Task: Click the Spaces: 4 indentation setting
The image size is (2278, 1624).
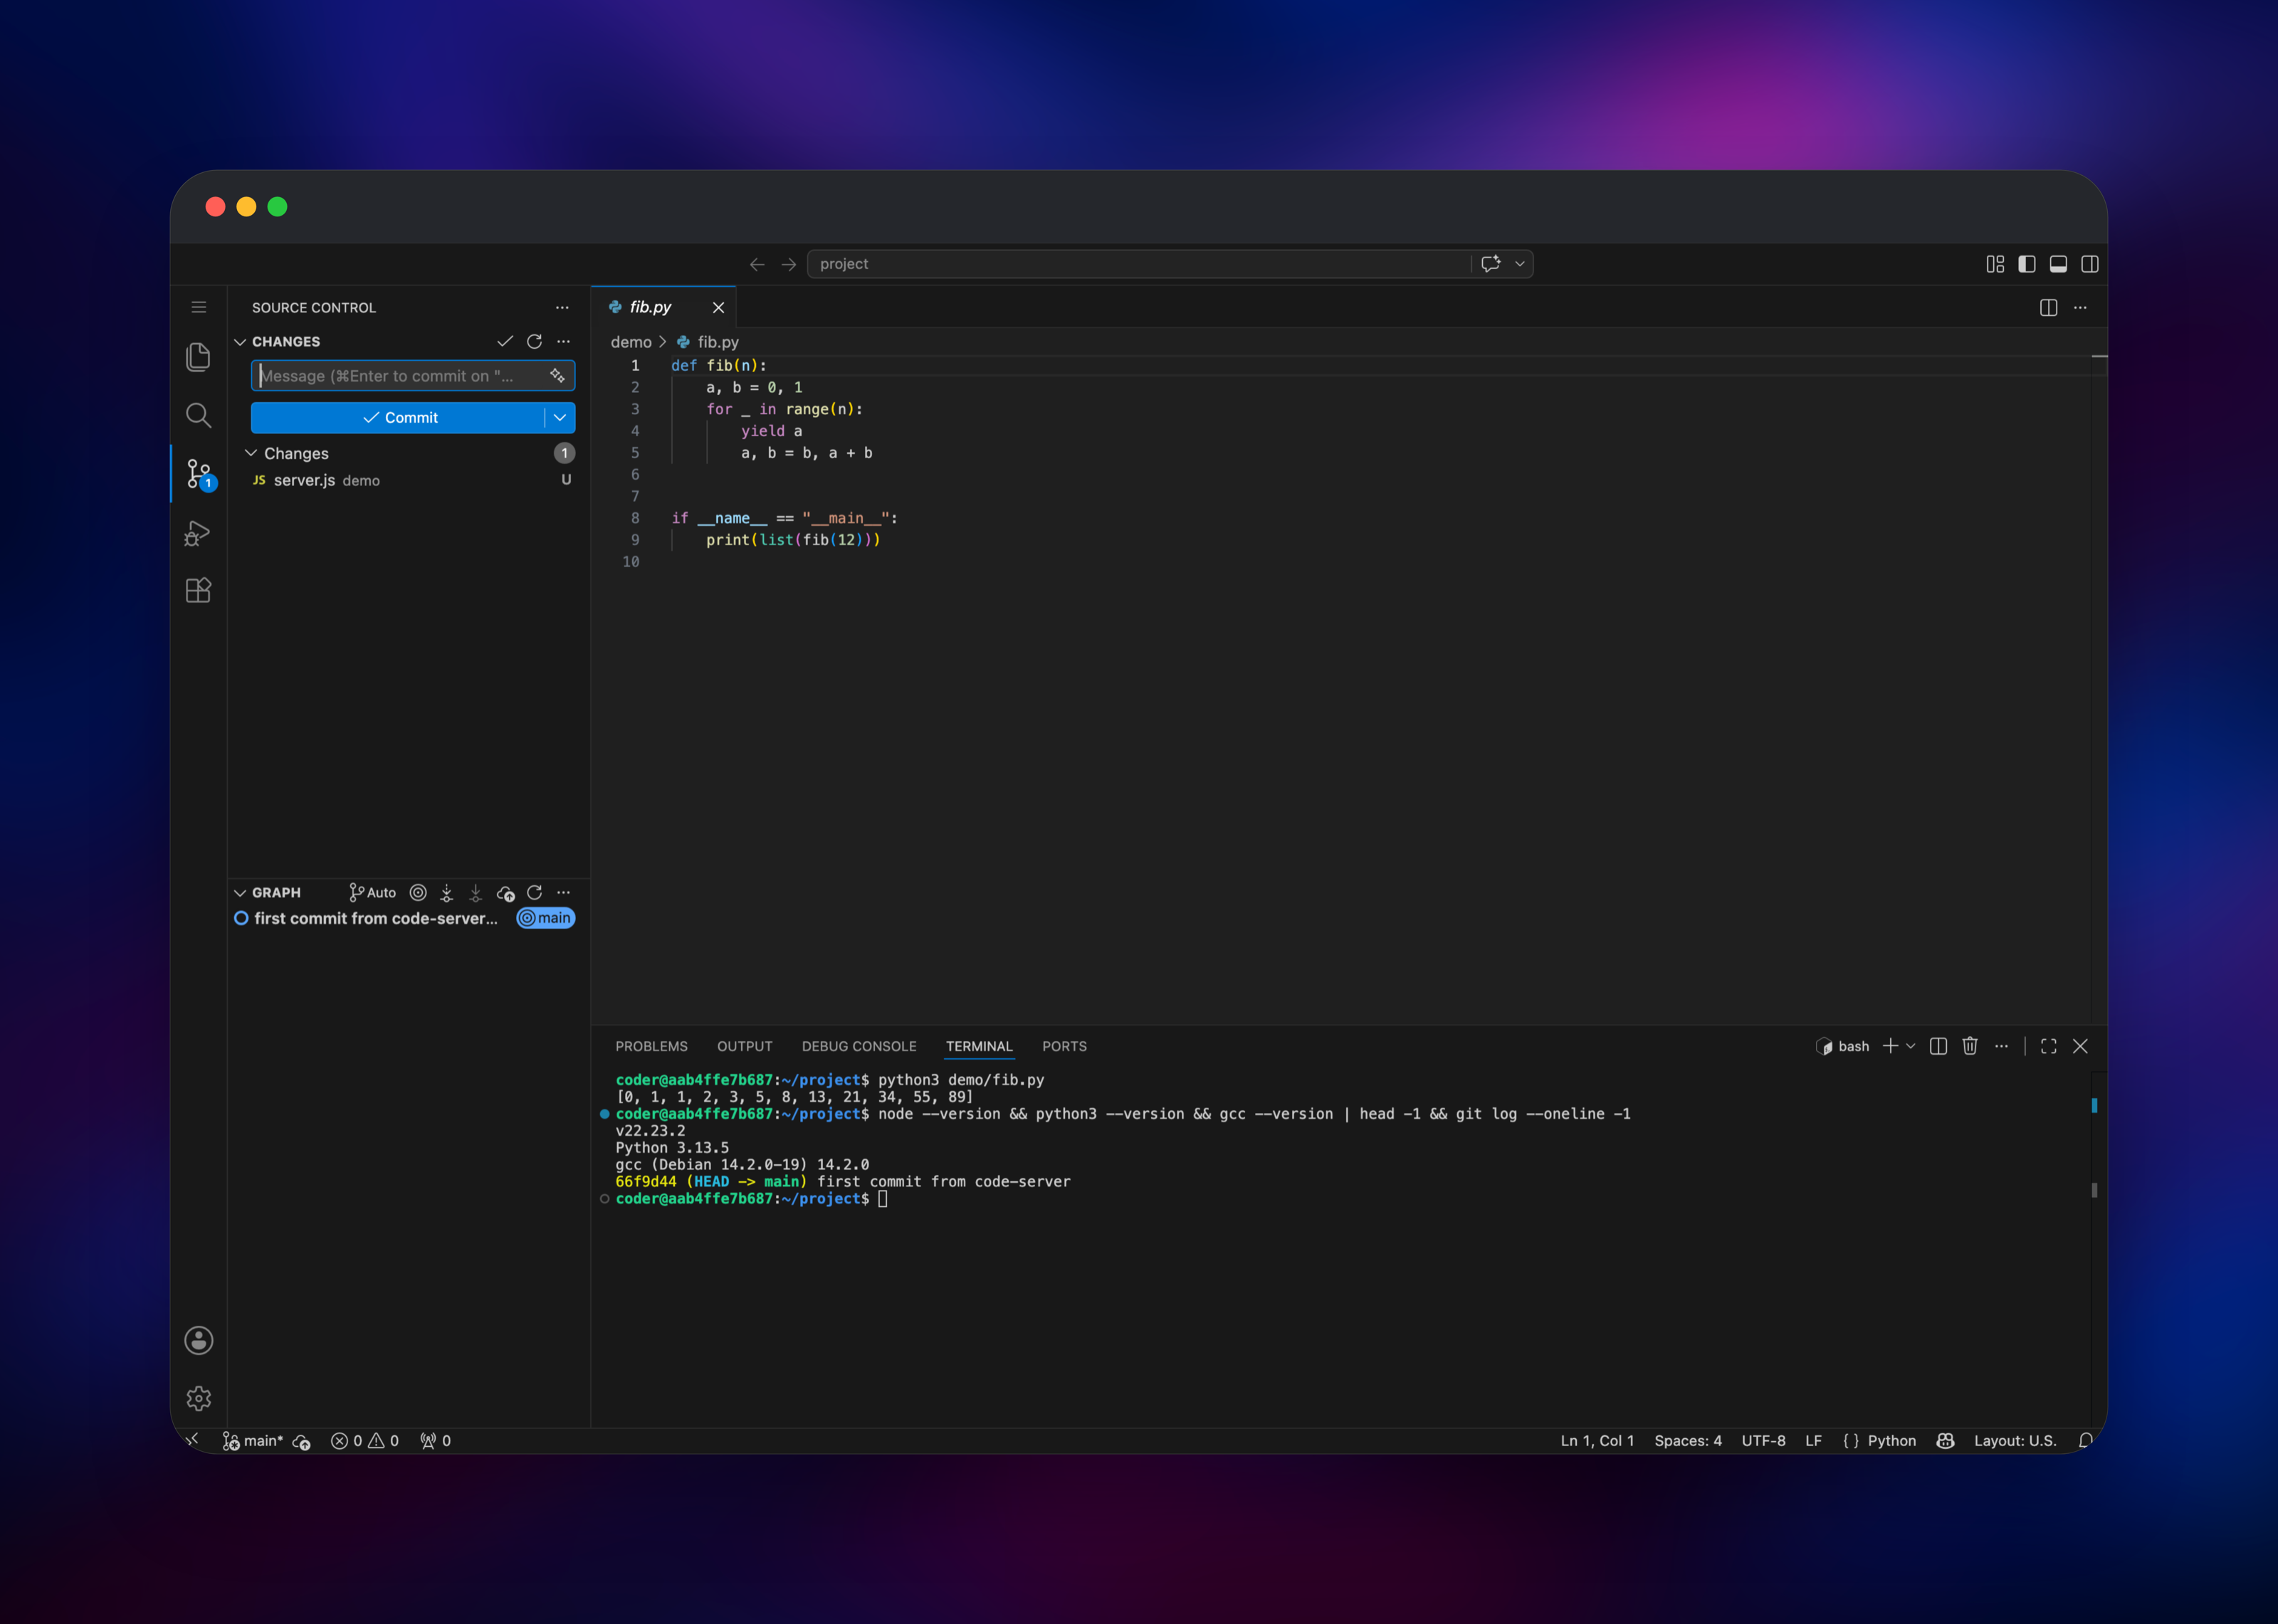Action: point(1687,1440)
